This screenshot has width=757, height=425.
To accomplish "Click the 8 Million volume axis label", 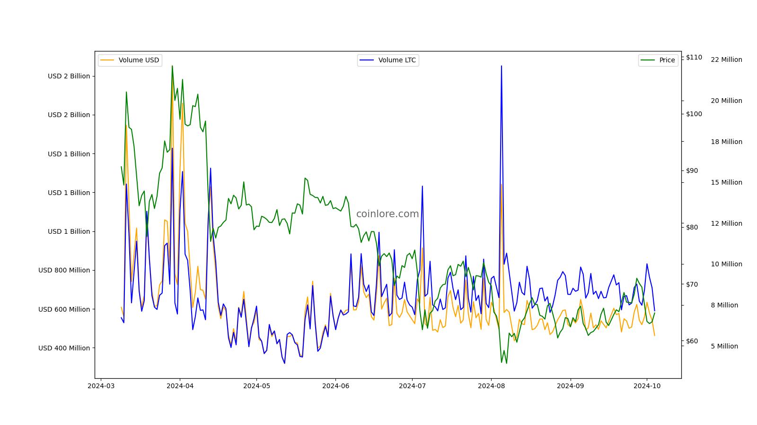I will (724, 305).
